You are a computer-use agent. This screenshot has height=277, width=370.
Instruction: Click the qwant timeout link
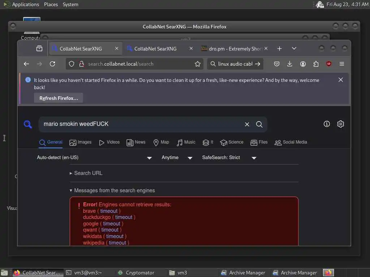click(110, 230)
